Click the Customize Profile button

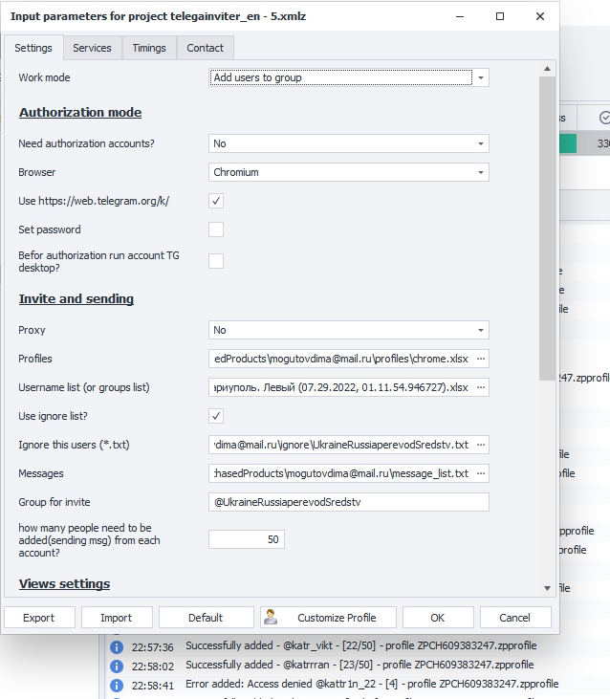(x=328, y=618)
